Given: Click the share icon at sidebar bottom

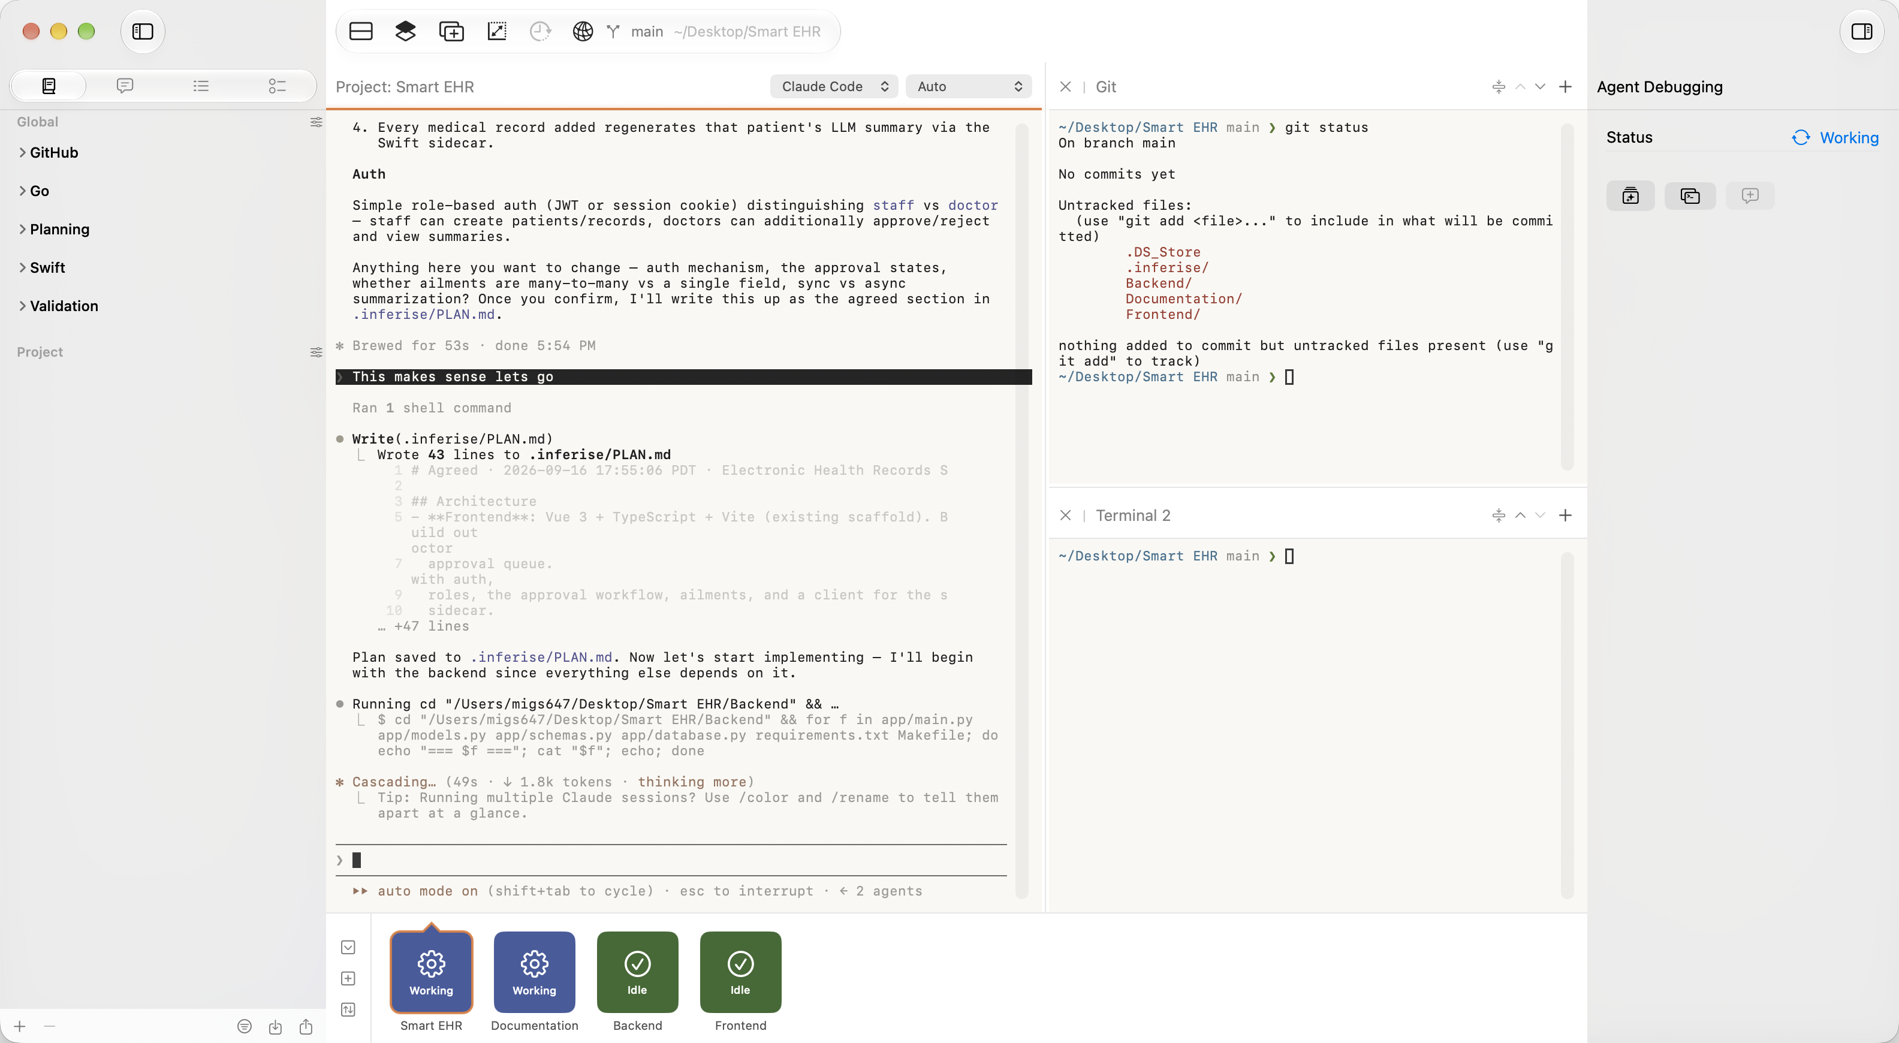Looking at the screenshot, I should pos(306,1027).
